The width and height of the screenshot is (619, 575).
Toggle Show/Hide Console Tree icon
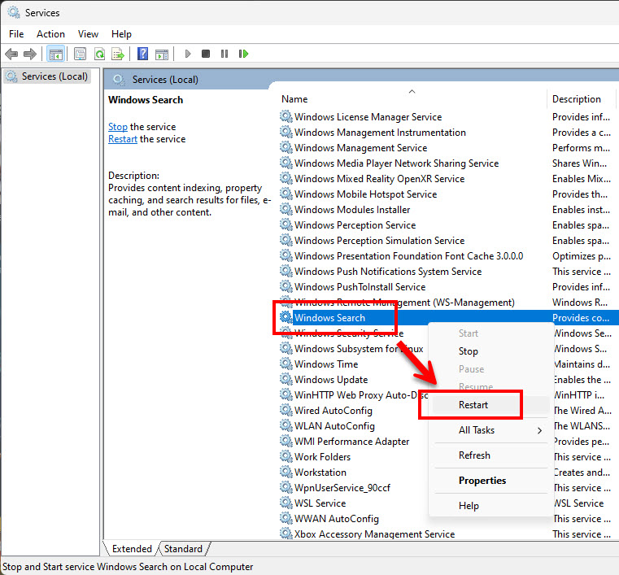point(55,54)
